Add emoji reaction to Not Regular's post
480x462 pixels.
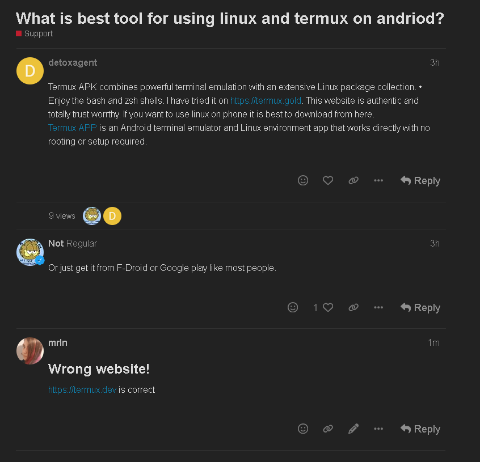tap(293, 307)
